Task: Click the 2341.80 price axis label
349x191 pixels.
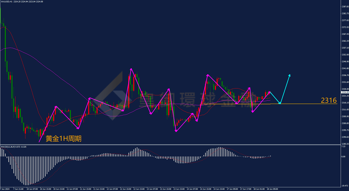Action: tap(345, 68)
